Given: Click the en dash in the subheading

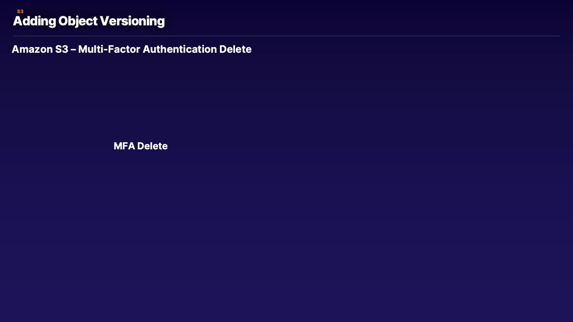Looking at the screenshot, I should pos(73,50).
